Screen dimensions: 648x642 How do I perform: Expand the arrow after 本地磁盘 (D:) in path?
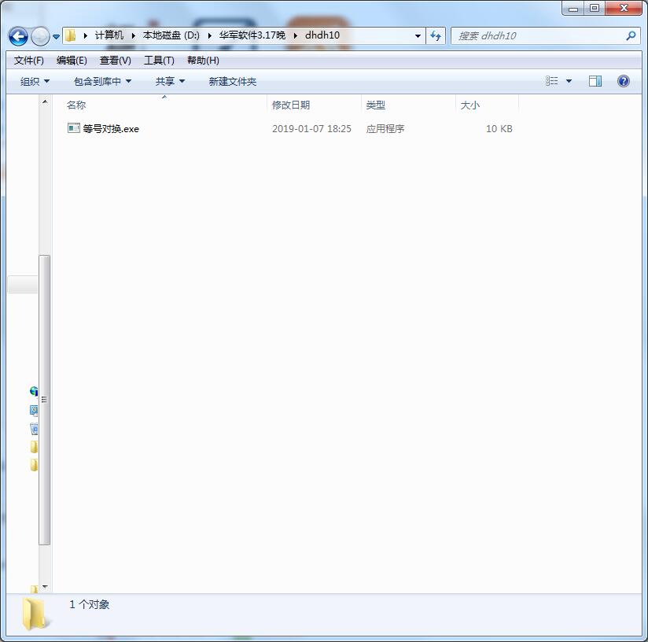coord(209,36)
